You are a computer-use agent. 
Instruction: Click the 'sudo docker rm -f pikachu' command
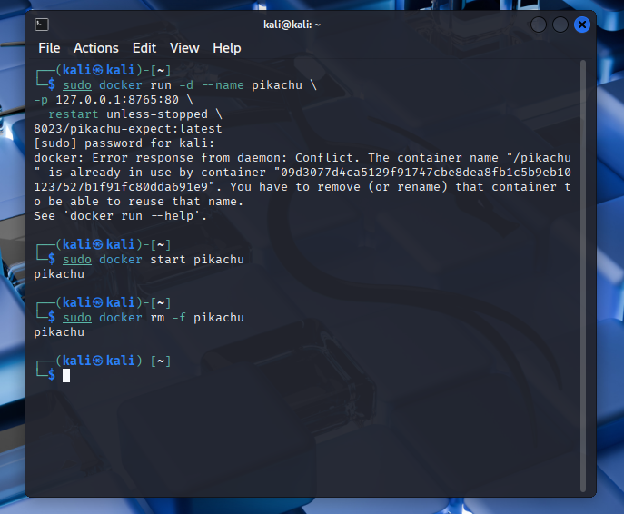pyautogui.click(x=153, y=317)
